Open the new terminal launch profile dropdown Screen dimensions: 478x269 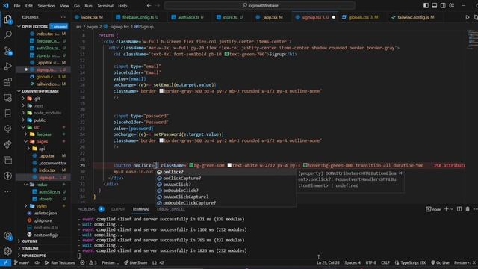(452, 209)
